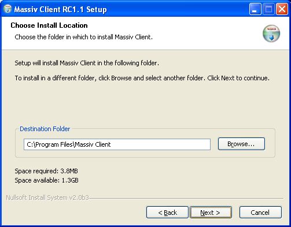This screenshot has height=227, width=291.
Task: Click the disabled maximize button
Action: pos(268,9)
